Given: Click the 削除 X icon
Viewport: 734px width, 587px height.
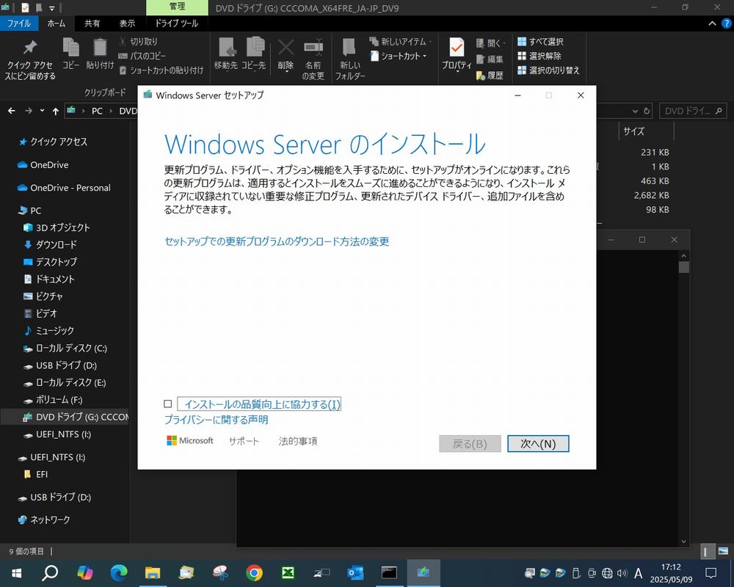Looking at the screenshot, I should tap(286, 47).
